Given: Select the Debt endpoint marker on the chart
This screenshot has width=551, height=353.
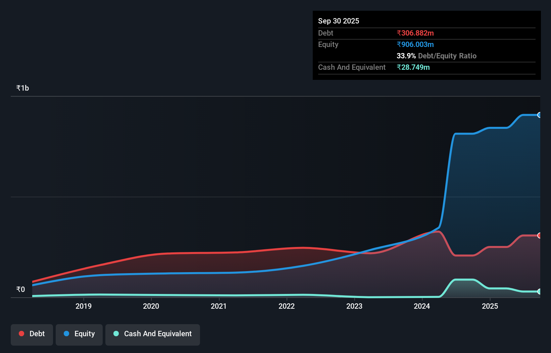Looking at the screenshot, I should (540, 236).
